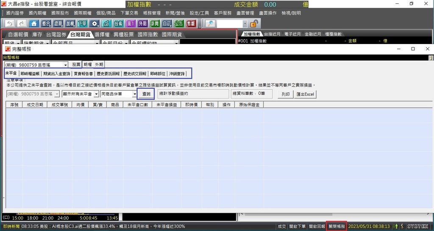The width and height of the screenshot is (434, 231).
Task: Expand the toolbar overflow arrow
Action: [200, 26]
